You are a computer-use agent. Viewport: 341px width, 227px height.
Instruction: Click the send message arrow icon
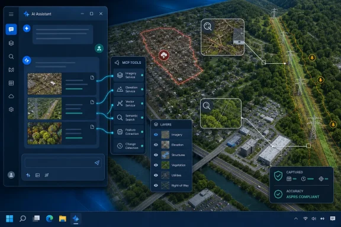(97, 163)
